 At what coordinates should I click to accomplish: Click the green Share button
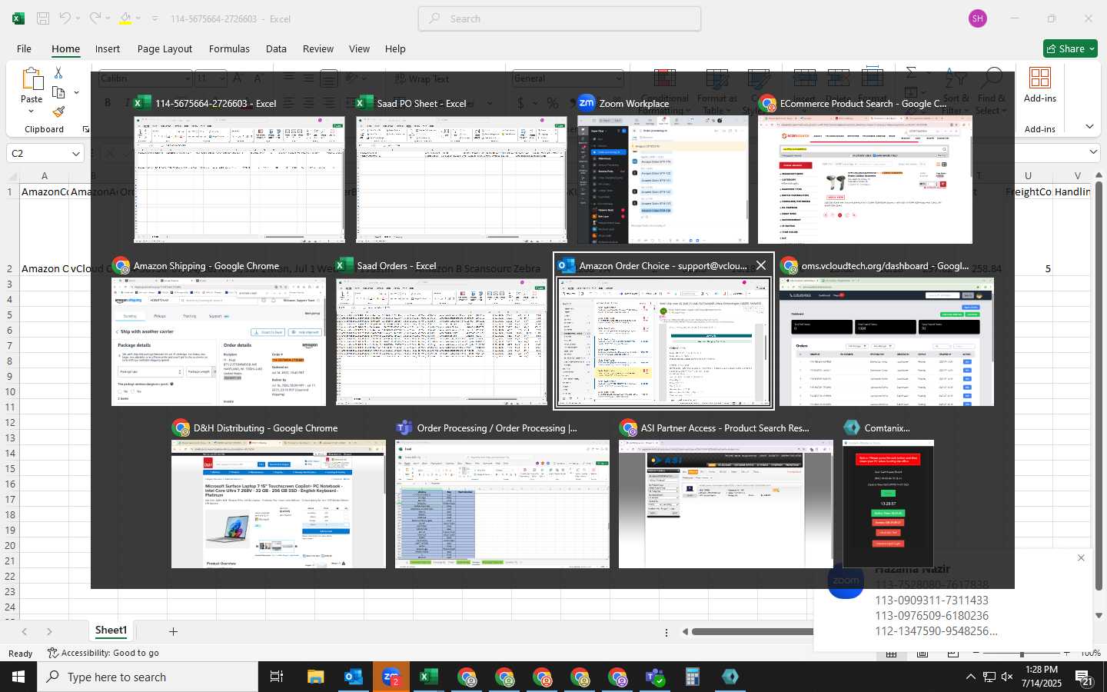tap(1071, 48)
